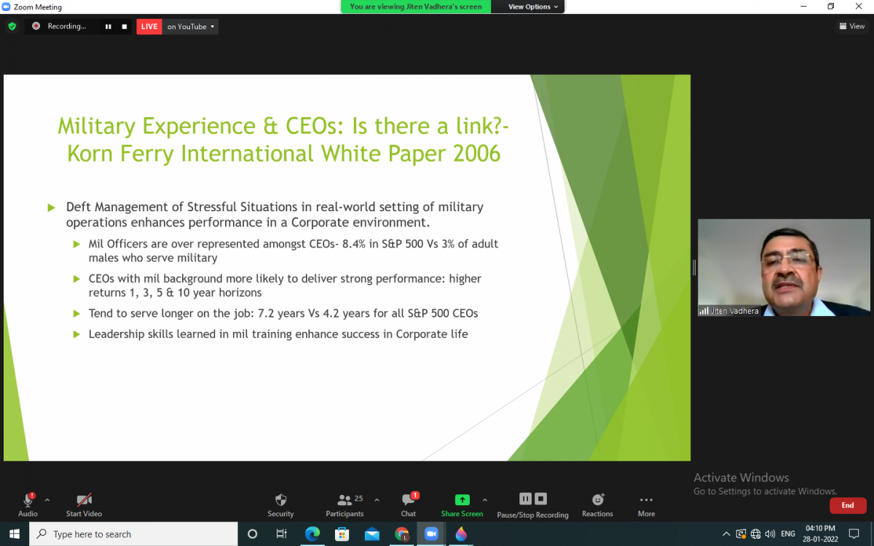Open the Reactions menu
The width and height of the screenshot is (874, 546).
point(597,505)
